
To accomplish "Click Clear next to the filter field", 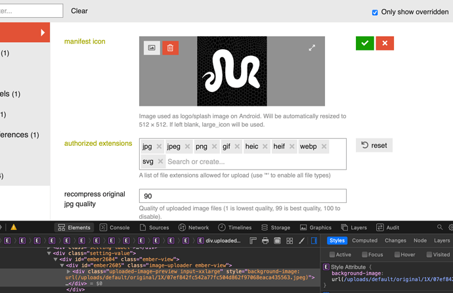I will pos(79,11).
